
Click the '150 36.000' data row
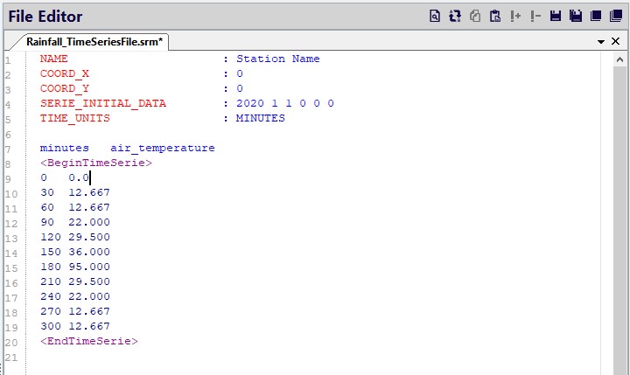74,252
